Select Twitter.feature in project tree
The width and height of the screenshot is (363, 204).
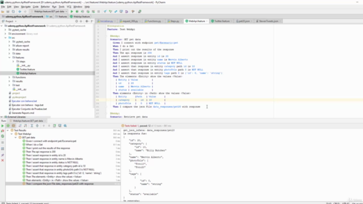[27, 69]
